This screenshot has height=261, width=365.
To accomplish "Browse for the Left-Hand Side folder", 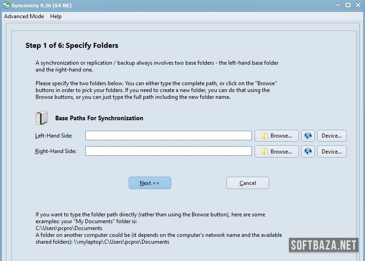I will tap(276, 136).
